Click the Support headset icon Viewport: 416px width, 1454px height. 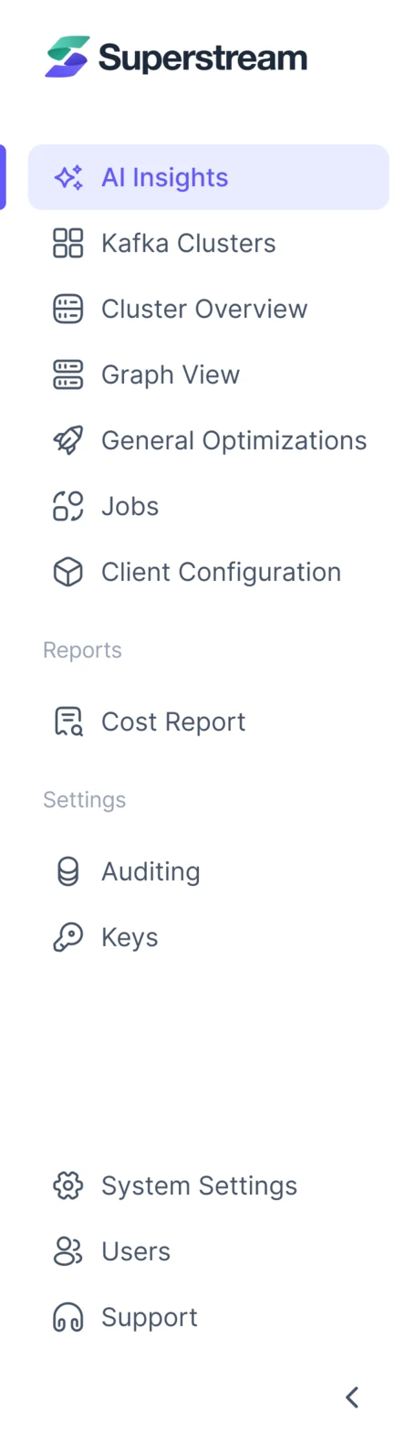(68, 1317)
